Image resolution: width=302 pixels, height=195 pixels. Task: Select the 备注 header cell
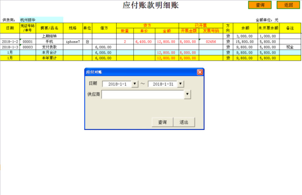pos(290,28)
